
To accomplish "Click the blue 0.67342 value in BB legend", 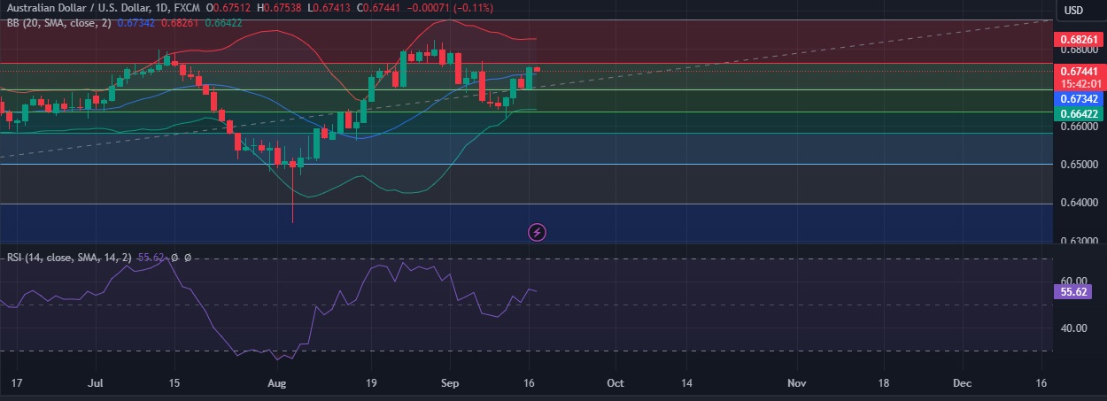I will pos(135,22).
